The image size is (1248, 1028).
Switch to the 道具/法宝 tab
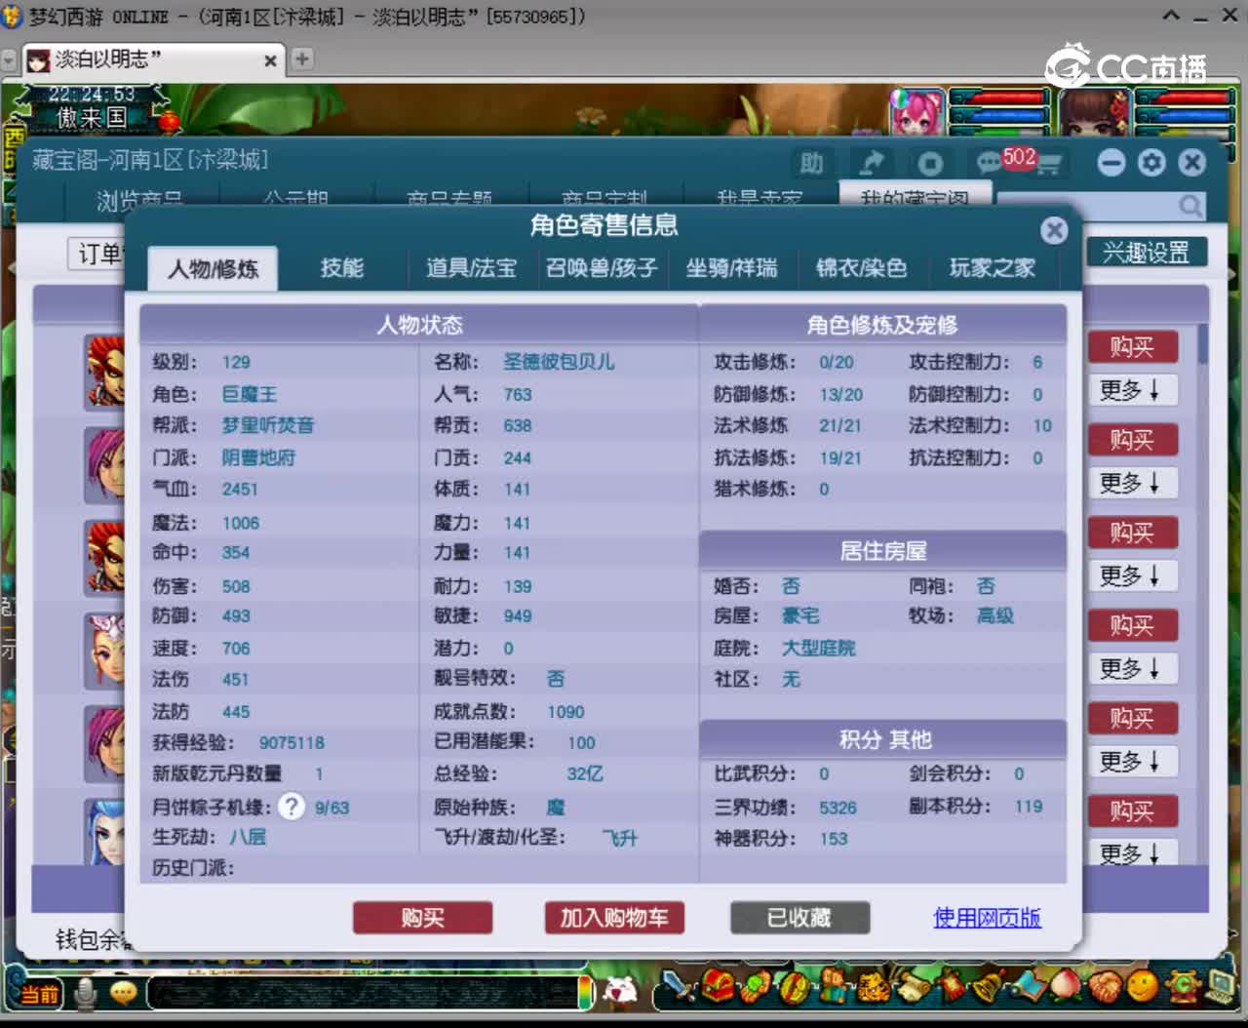coord(471,268)
